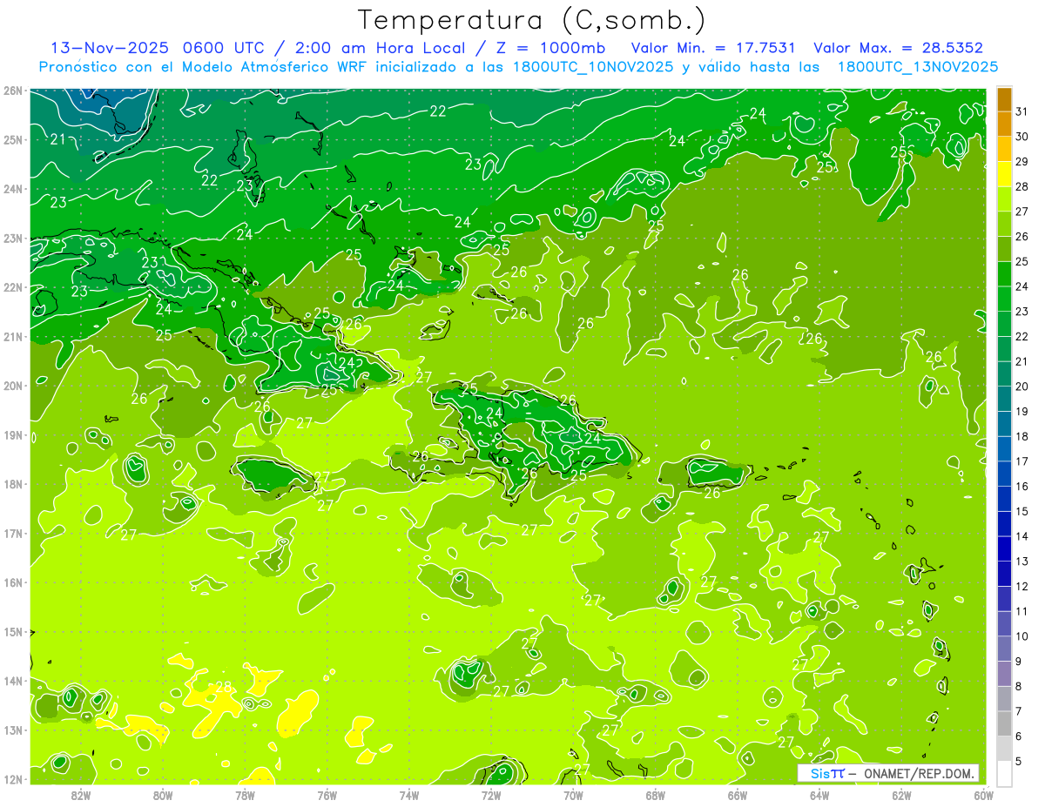The height and width of the screenshot is (807, 1045).
Task: Click the '2:00 am Hora Local' text
Action: coord(376,48)
